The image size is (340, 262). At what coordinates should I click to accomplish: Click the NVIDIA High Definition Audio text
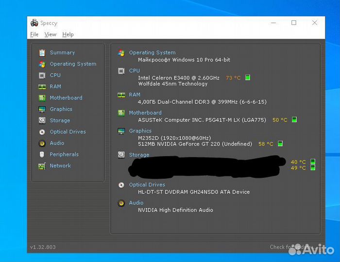coord(175,210)
